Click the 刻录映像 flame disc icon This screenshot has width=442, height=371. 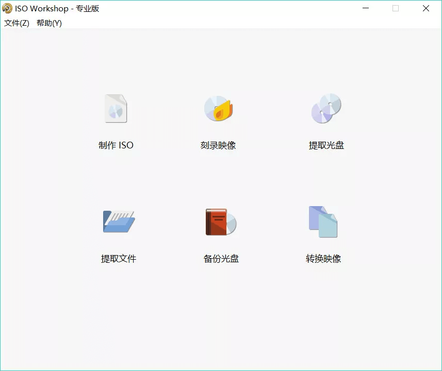(x=219, y=108)
